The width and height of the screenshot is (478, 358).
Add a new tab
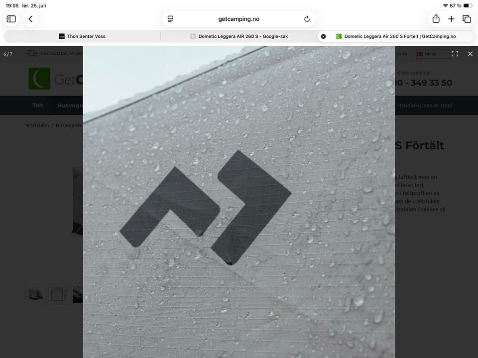click(x=451, y=19)
